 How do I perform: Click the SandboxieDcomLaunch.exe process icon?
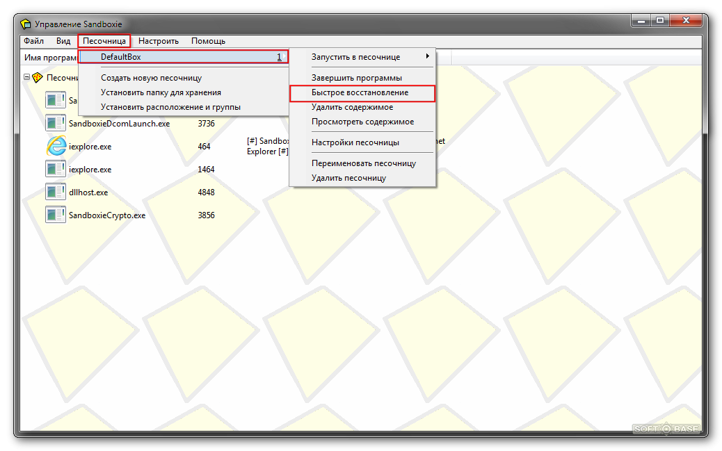pyautogui.click(x=56, y=123)
